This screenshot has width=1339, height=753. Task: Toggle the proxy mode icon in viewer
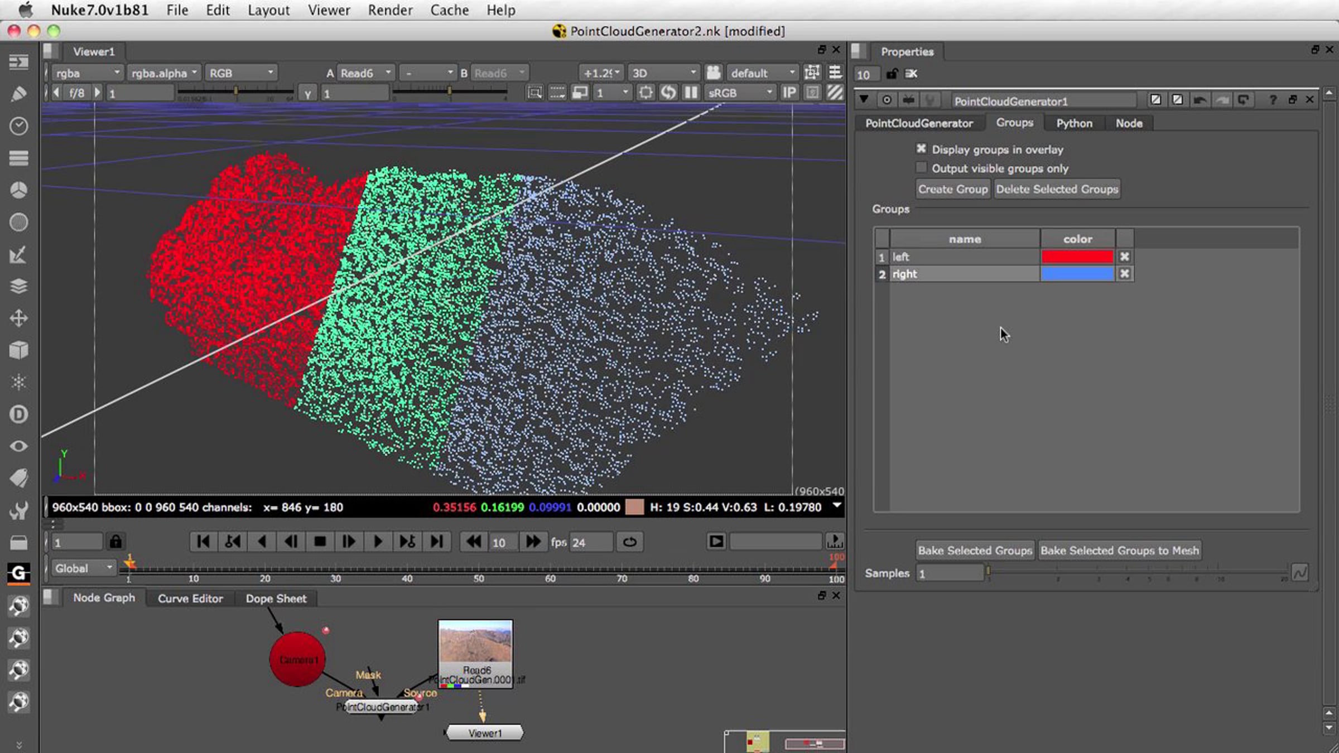(580, 93)
